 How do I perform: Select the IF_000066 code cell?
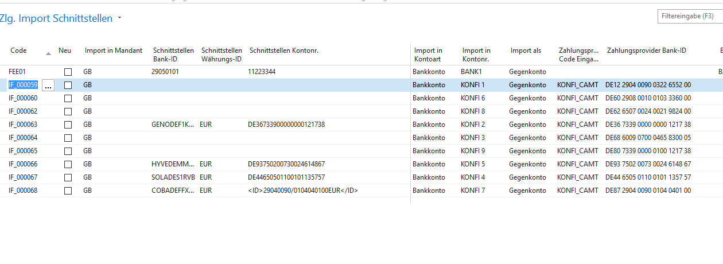pyautogui.click(x=23, y=164)
